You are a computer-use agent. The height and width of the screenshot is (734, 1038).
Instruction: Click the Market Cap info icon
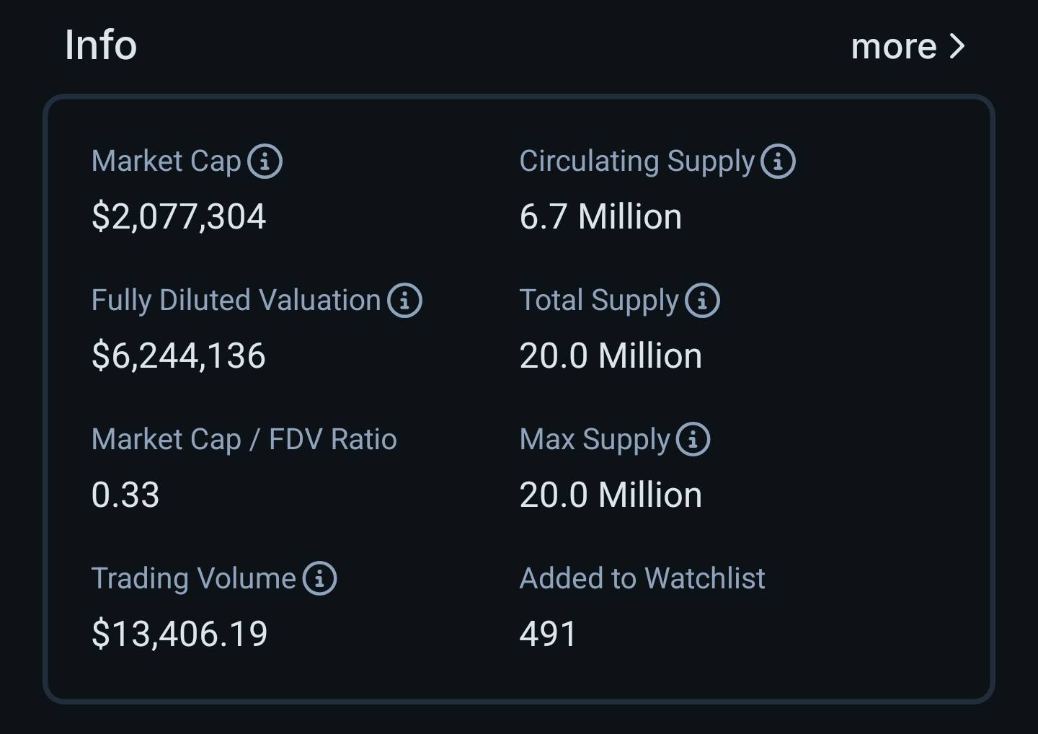tap(265, 162)
